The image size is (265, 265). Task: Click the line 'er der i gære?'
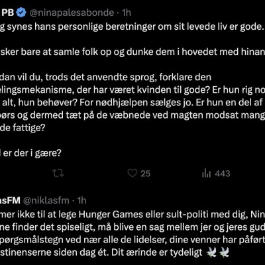[30, 153]
